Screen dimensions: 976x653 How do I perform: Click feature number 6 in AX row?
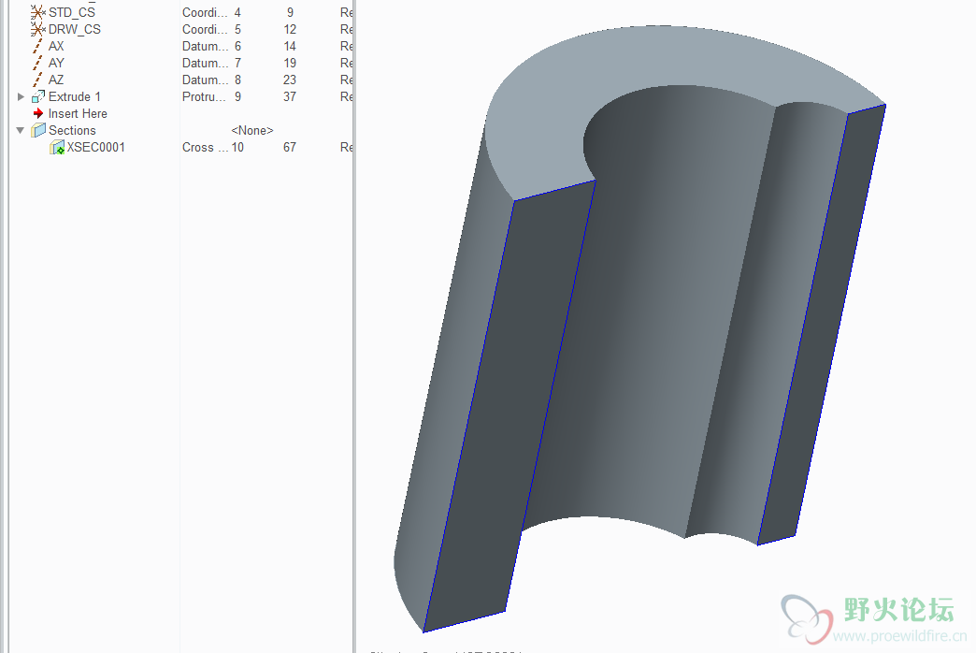[x=237, y=46]
